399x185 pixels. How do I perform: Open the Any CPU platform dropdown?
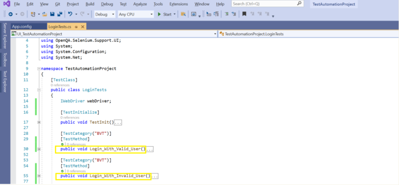(x=135, y=14)
